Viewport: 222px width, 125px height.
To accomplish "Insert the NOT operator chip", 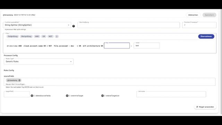I will pyautogui.click(x=50, y=36).
